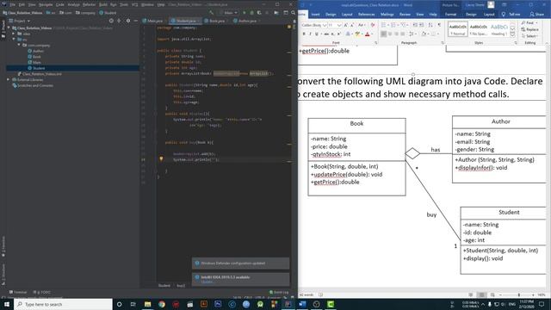Screen dimensions: 551x310
Task: Click Update link in IntelliJ notification
Action: (x=207, y=282)
